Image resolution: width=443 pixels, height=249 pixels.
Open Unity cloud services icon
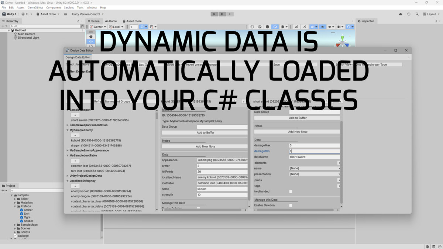coord(401,14)
